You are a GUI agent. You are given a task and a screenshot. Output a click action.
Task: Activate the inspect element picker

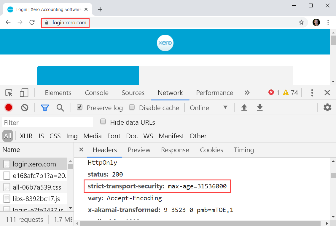pyautogui.click(x=9, y=93)
